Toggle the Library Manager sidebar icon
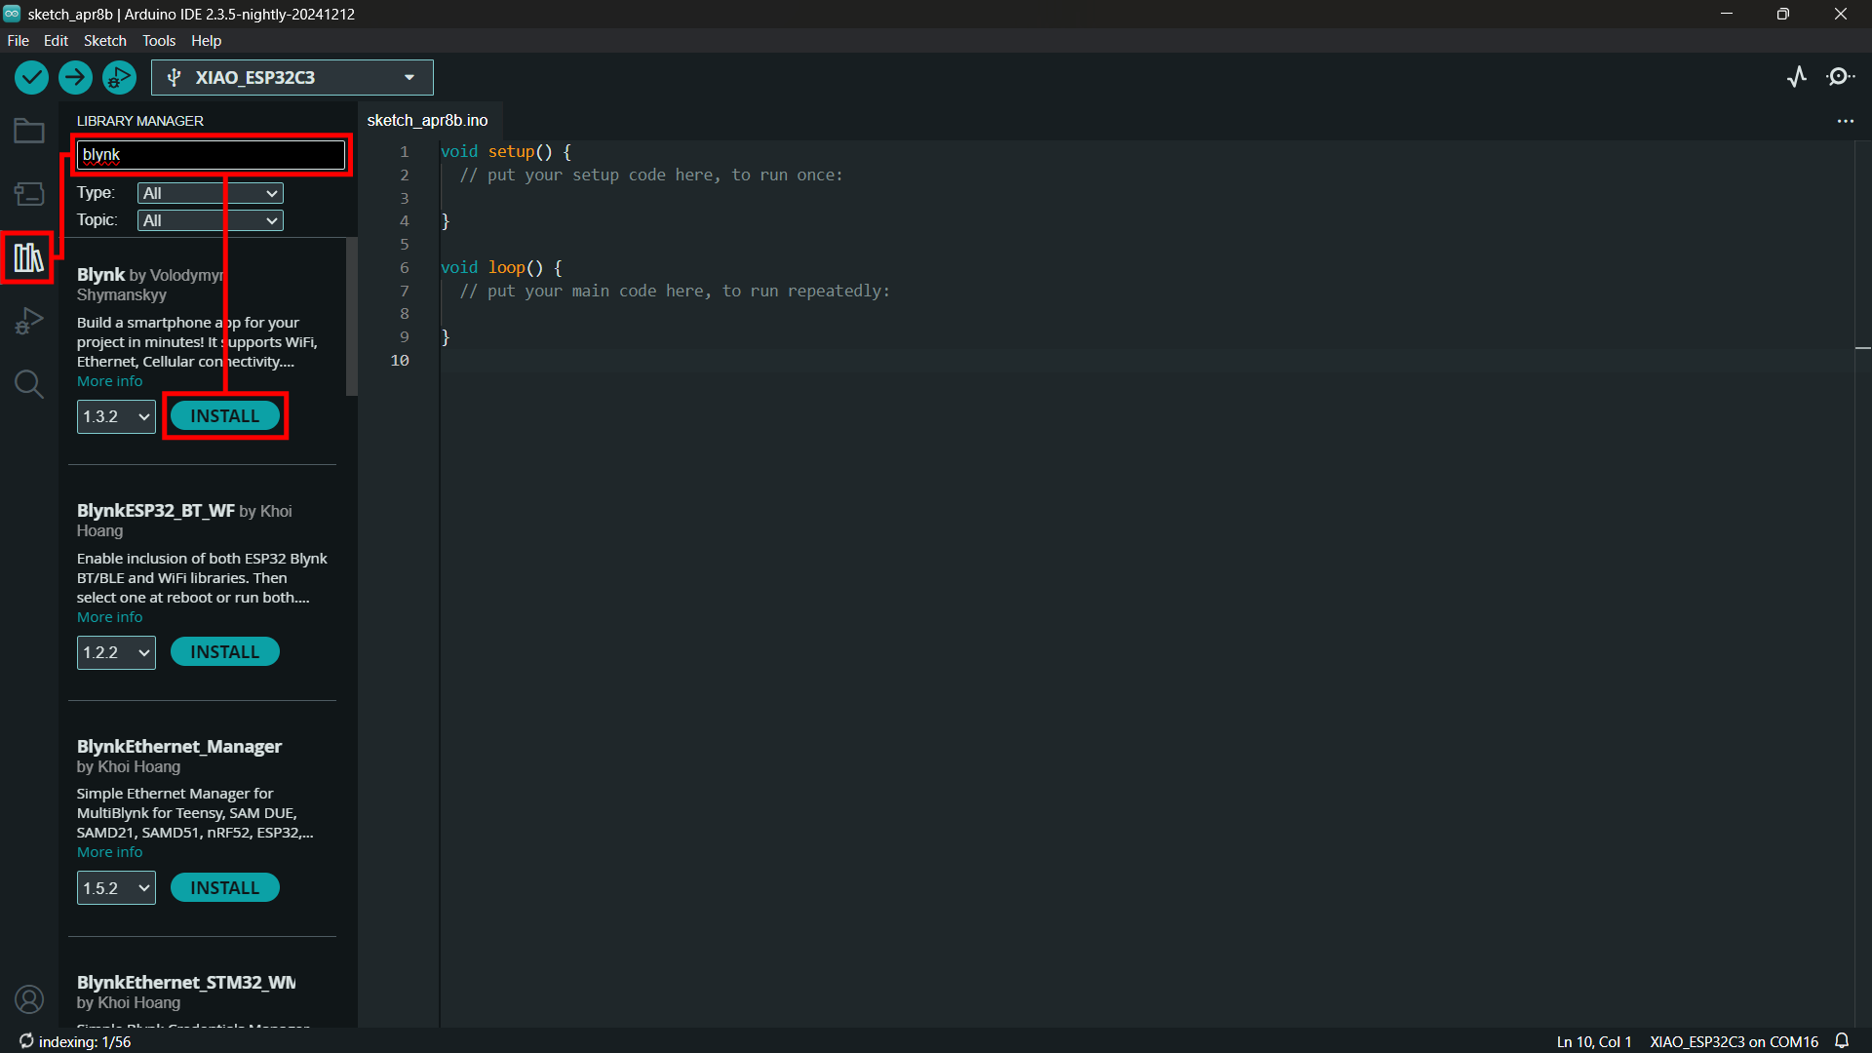Image resolution: width=1872 pixels, height=1053 pixels. [x=28, y=257]
